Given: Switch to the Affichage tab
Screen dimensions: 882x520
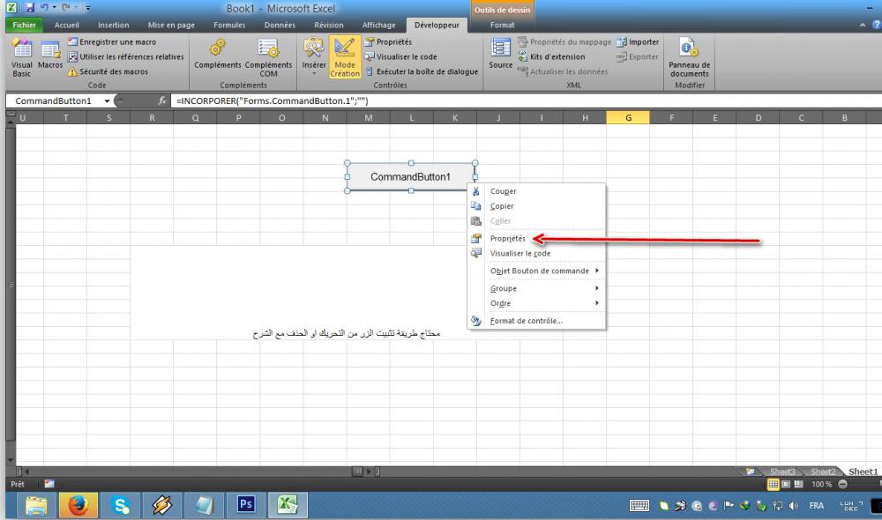Looking at the screenshot, I should (378, 25).
